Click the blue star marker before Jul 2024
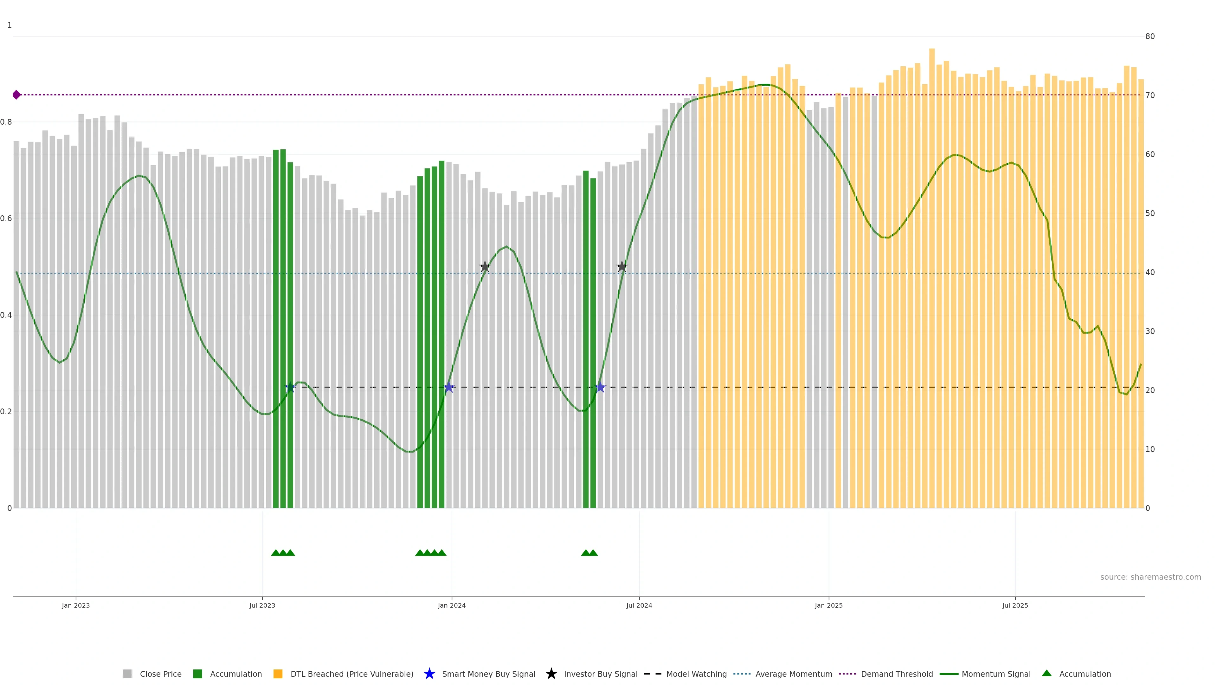1217x685 pixels. (600, 388)
